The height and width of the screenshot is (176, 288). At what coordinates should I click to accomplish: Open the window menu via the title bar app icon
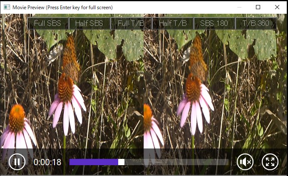(7, 7)
